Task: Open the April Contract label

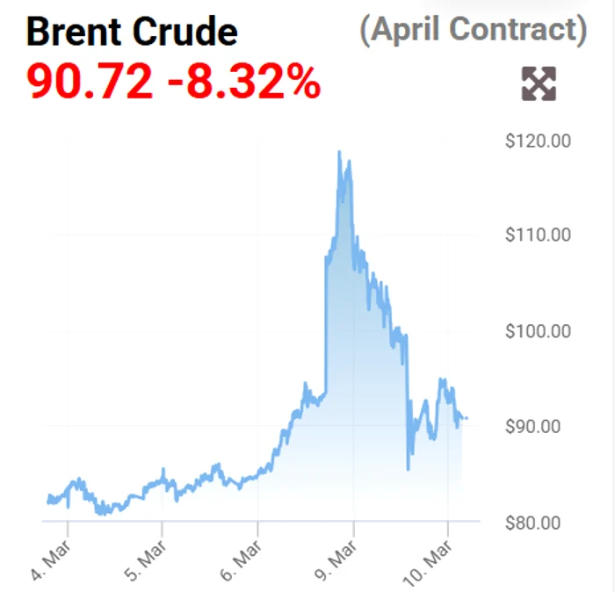Action: (473, 31)
